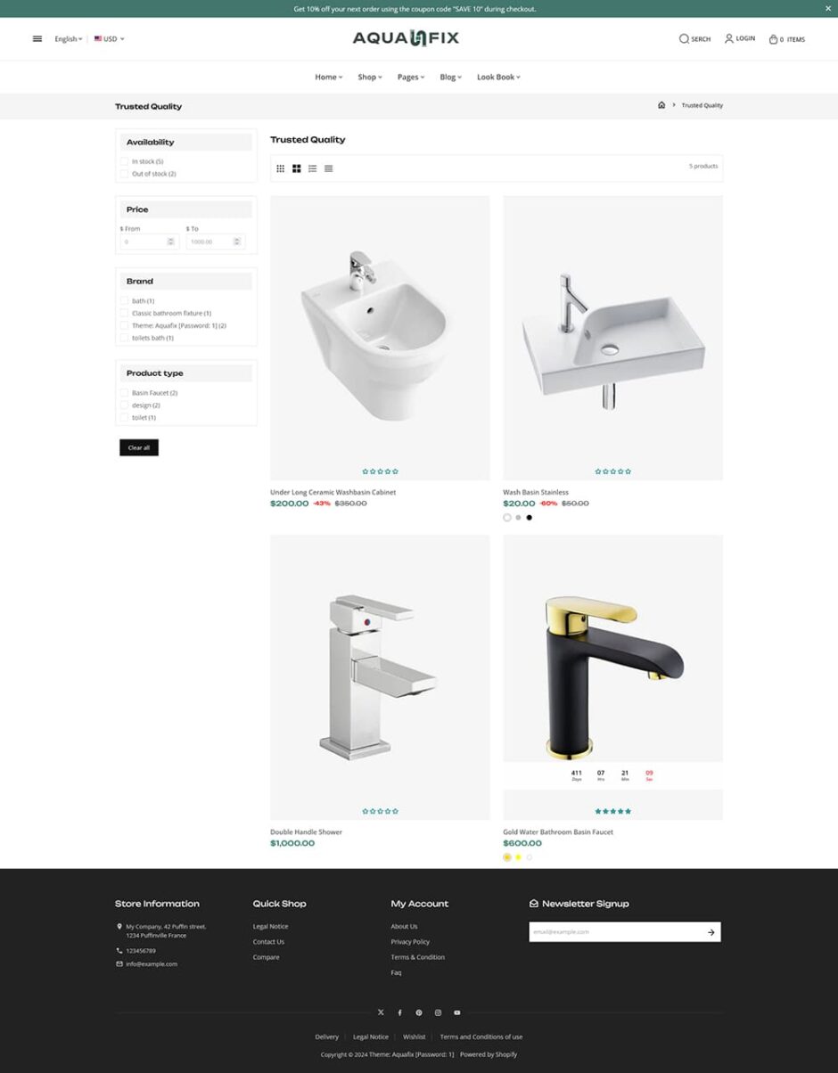Submit newsletter with the arrow icon
Screen dimensions: 838x1073
(711, 932)
